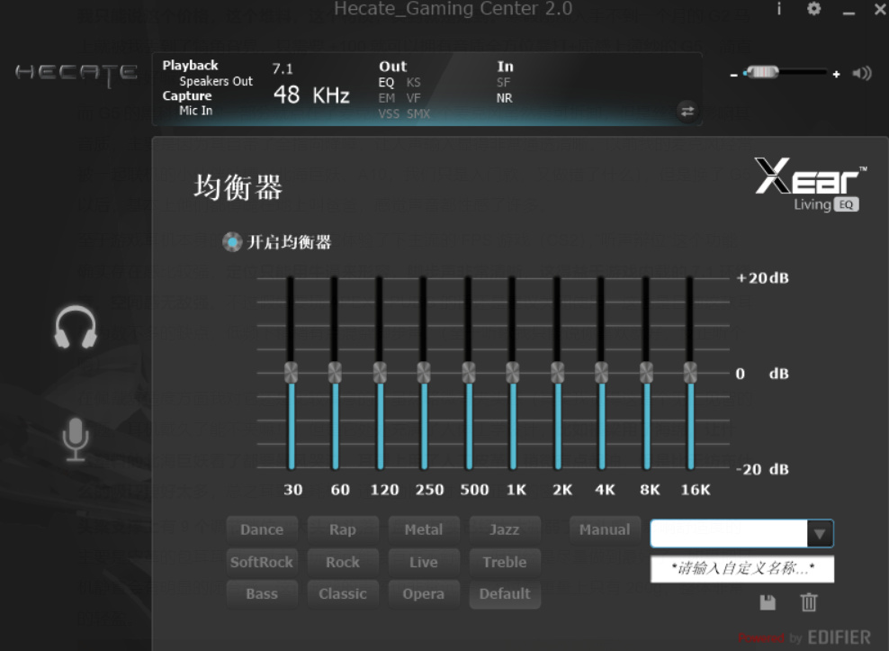Click the volume plus icon

pyautogui.click(x=836, y=74)
